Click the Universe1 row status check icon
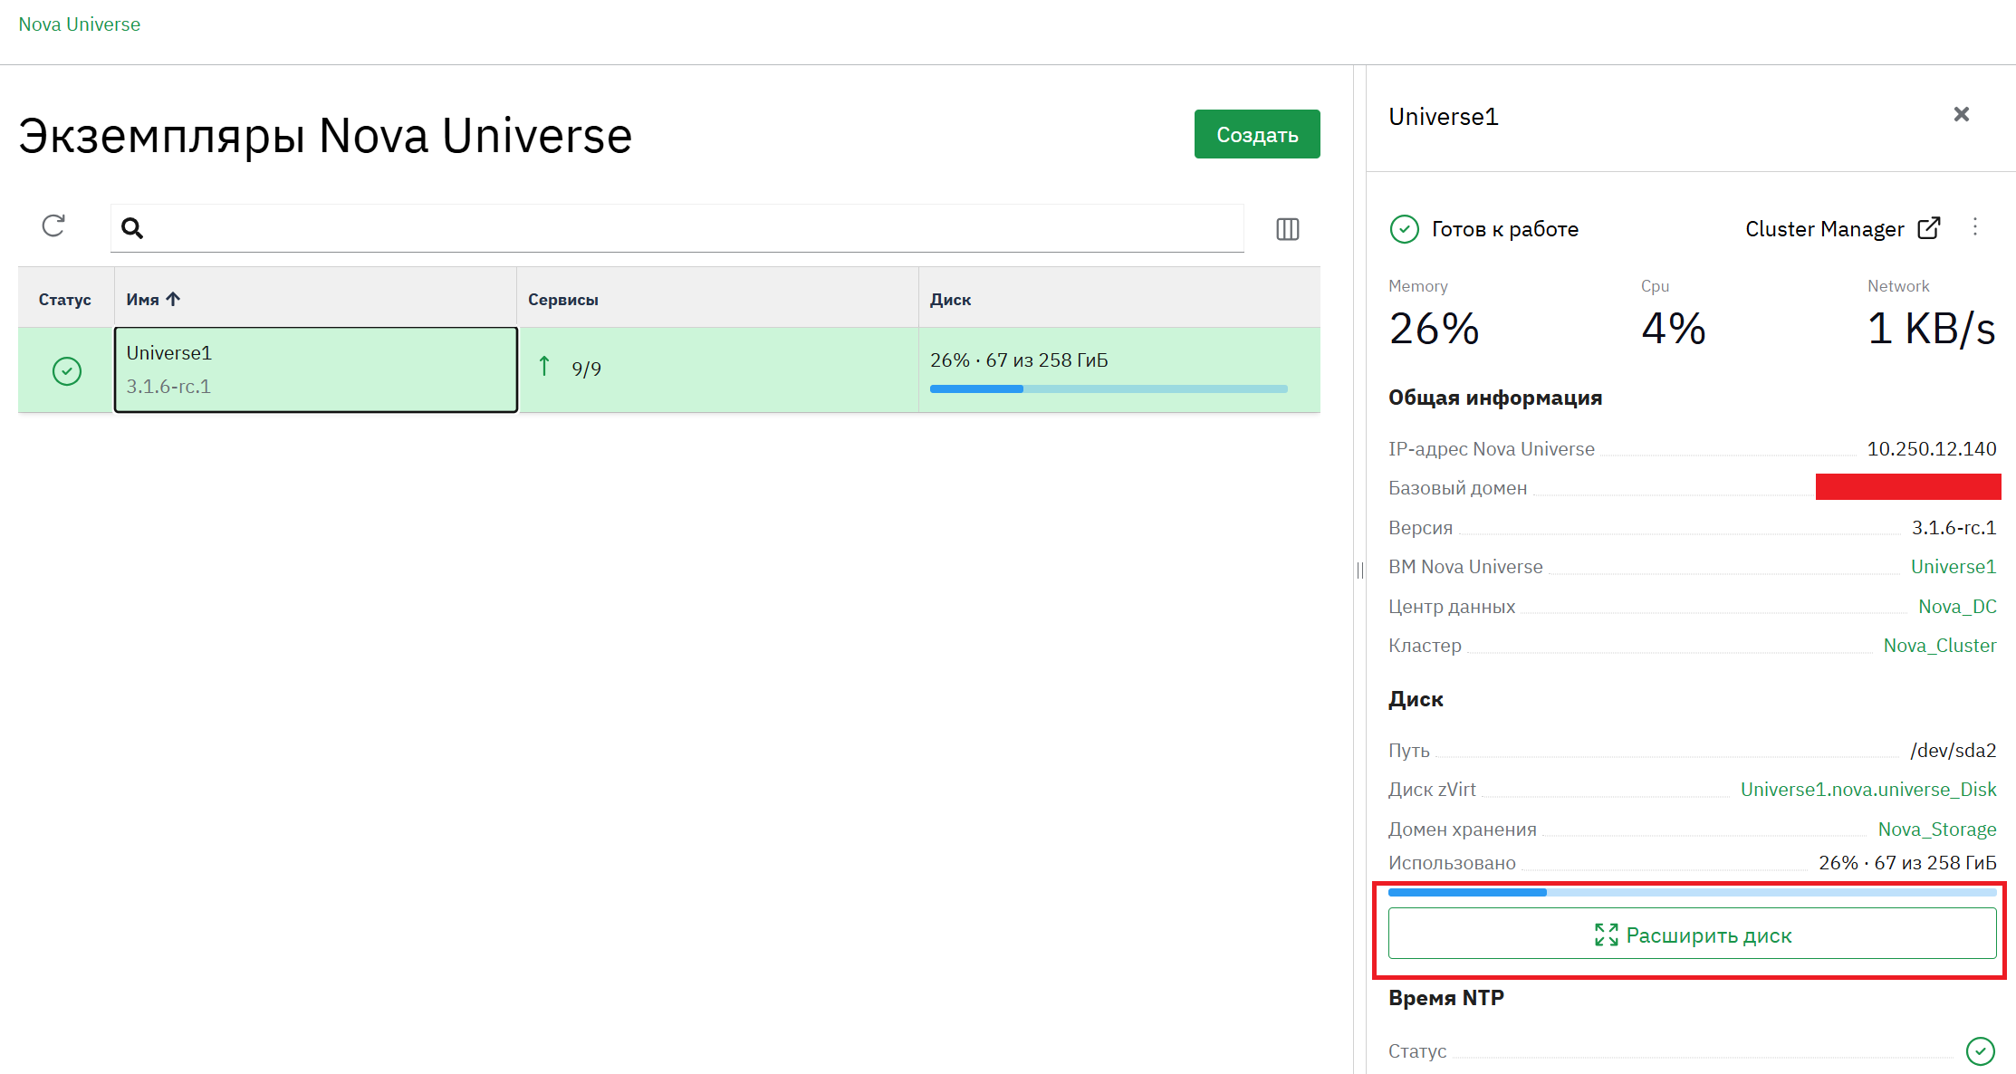The image size is (2016, 1074). [67, 371]
